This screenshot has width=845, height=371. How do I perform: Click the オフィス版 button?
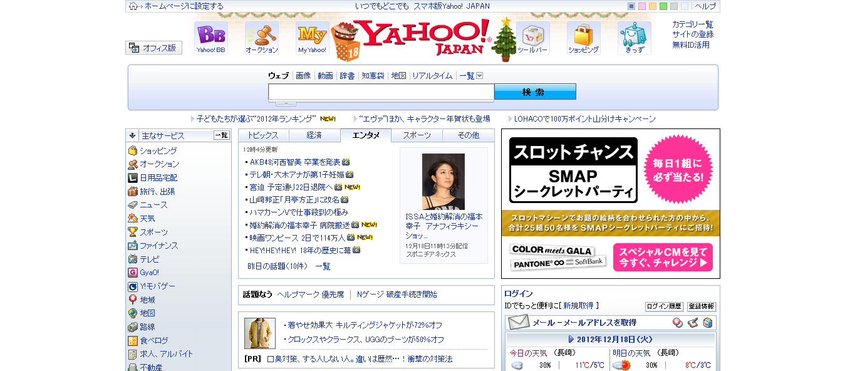pos(154,48)
